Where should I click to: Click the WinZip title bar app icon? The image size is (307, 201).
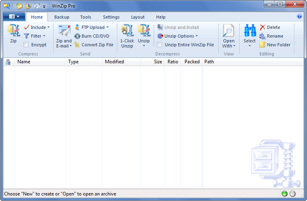7,6
